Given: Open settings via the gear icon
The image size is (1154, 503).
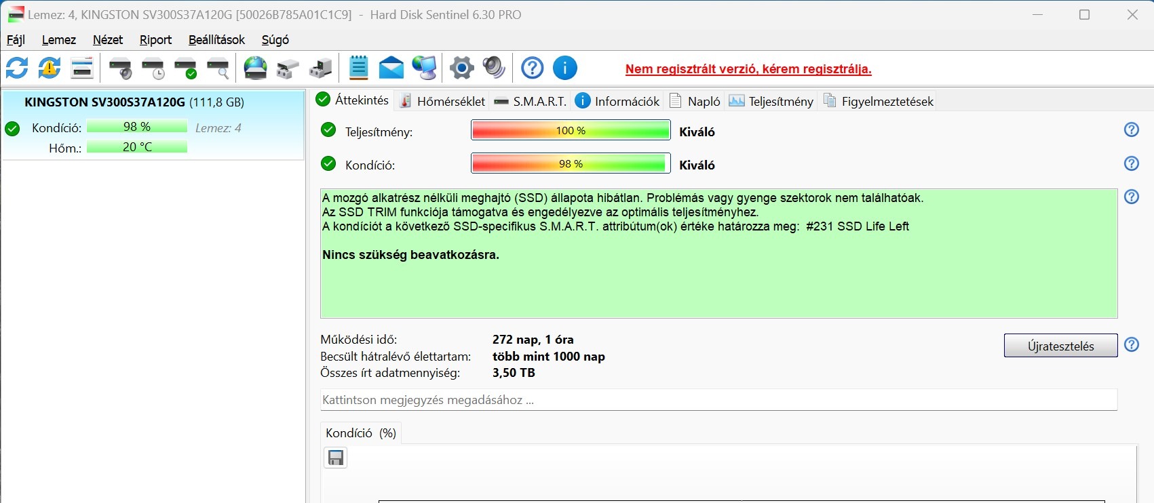Looking at the screenshot, I should click(x=462, y=68).
